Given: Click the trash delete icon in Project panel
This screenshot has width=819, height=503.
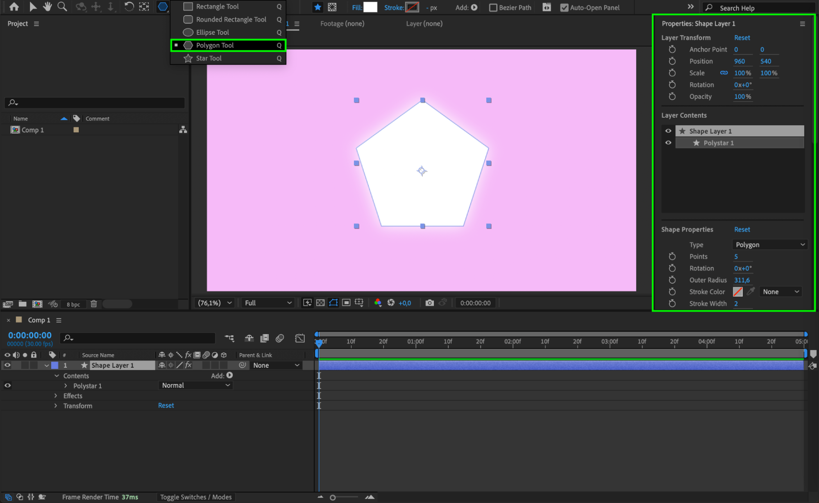Looking at the screenshot, I should click(x=94, y=304).
